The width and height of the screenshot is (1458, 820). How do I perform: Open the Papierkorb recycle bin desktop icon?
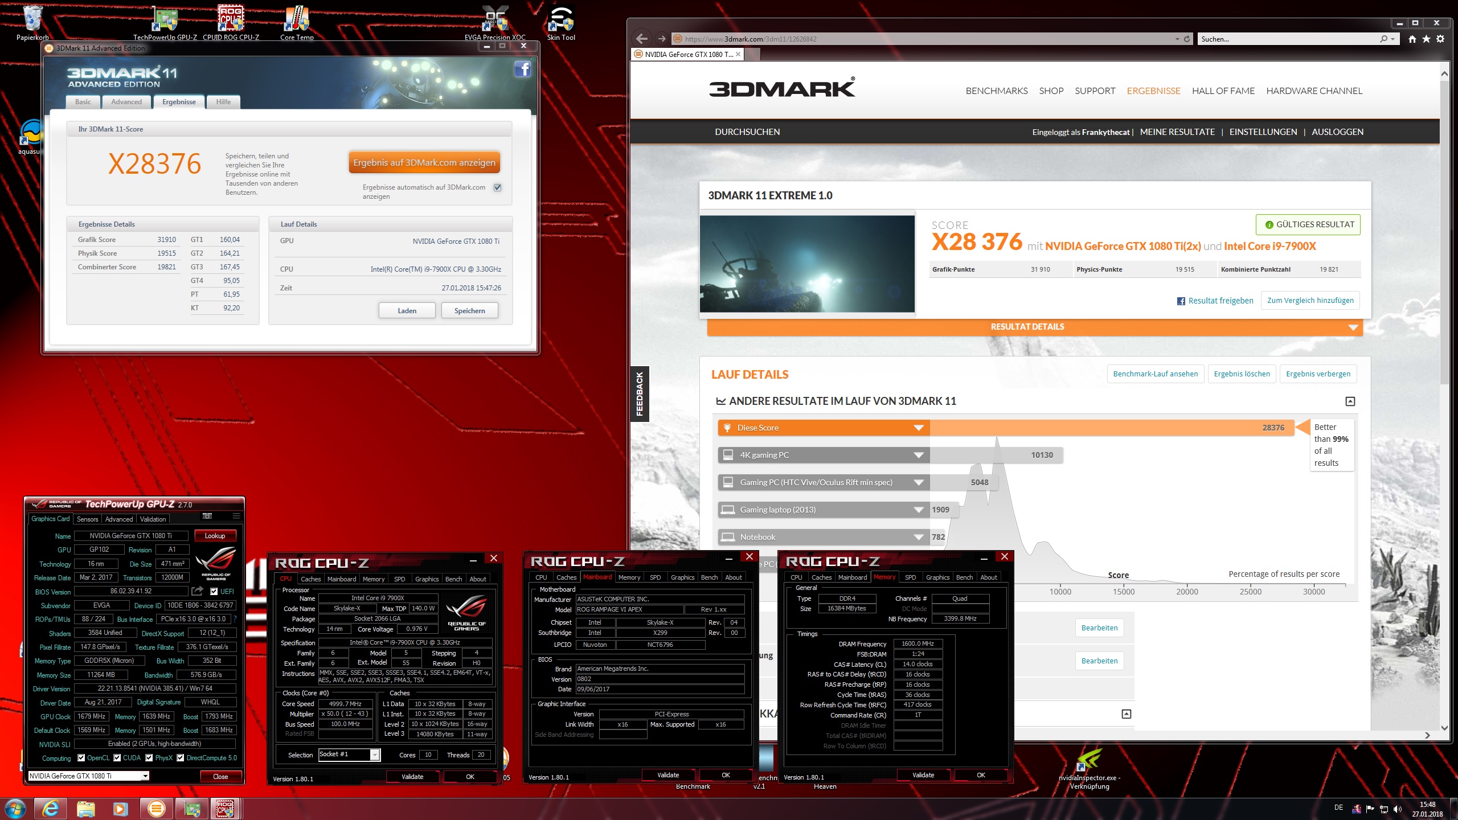(32, 22)
